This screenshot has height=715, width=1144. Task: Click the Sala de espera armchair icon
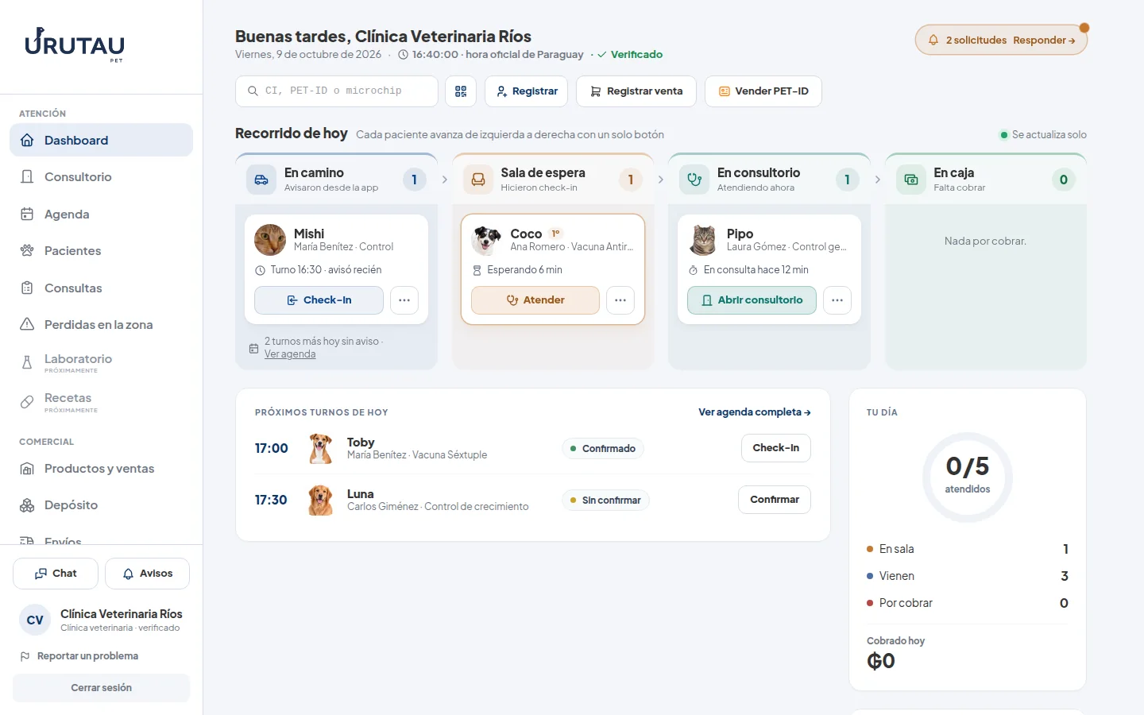(x=478, y=180)
